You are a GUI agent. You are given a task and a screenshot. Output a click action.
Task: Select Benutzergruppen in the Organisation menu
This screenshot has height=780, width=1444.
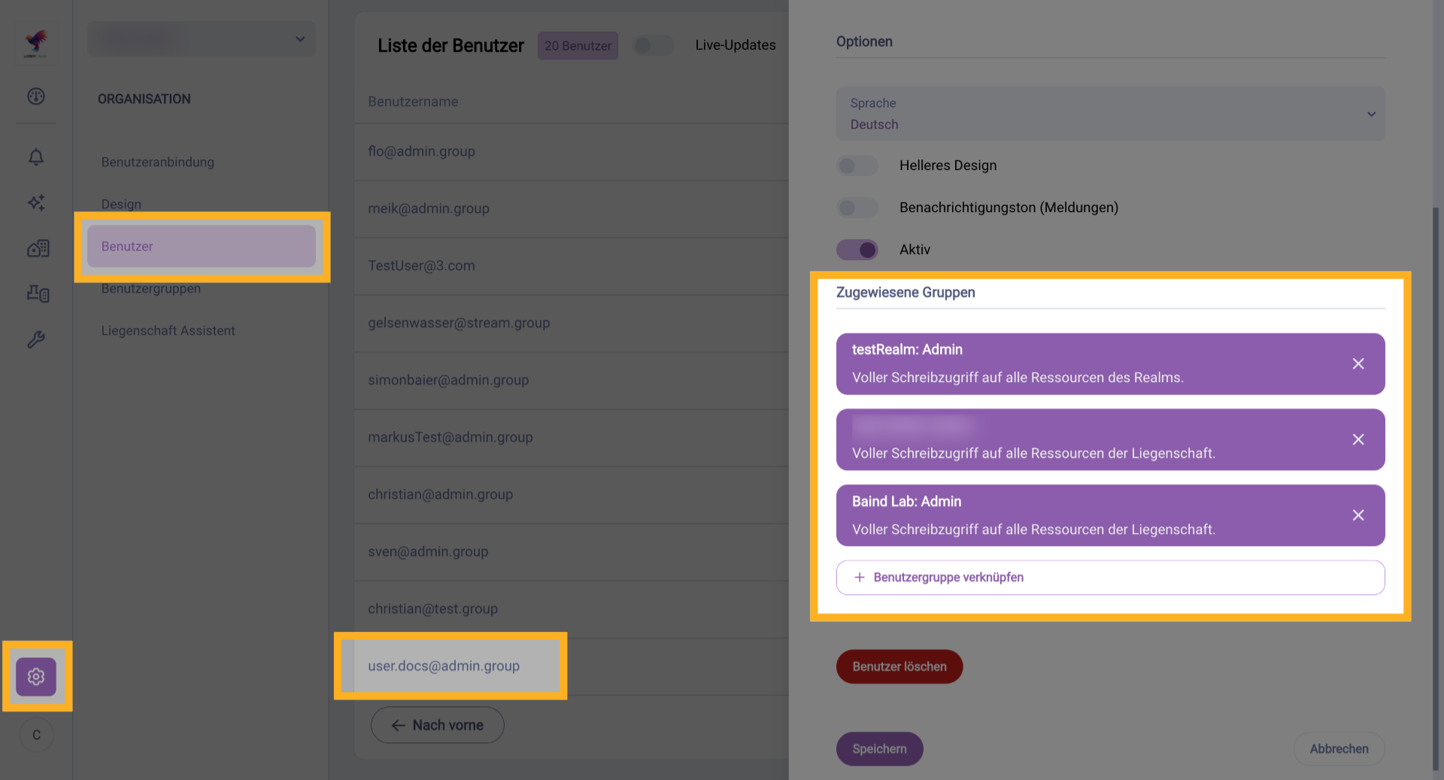click(x=151, y=289)
